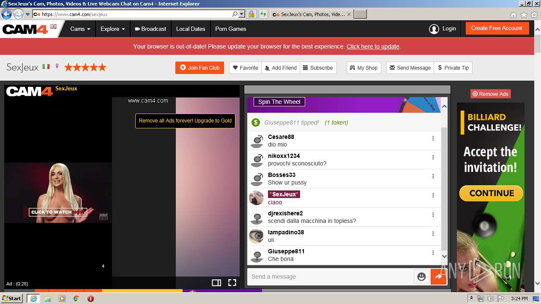Click the Italian flag icon

click(46, 67)
